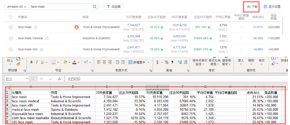Viewport: 290px width, 125px height.
Task: Center align text in Excel
Action: click(104, 62)
